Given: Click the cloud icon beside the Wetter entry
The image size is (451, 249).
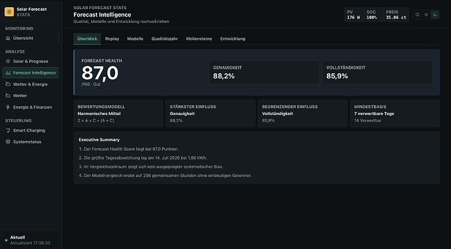Looking at the screenshot, I should pyautogui.click(x=8, y=95).
